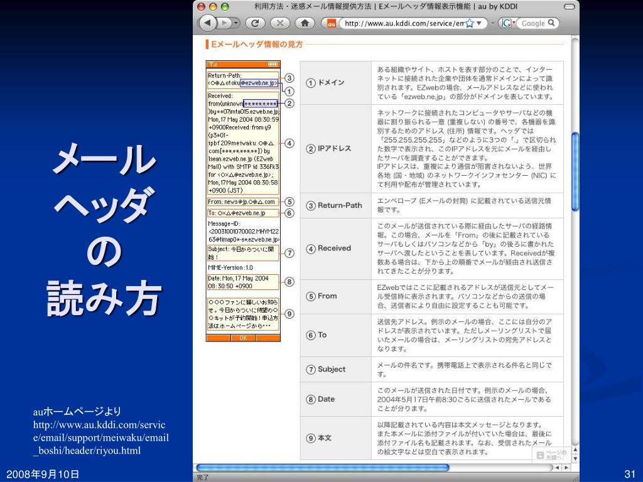643x482 pixels.
Task: Minimize the window with yellow button
Action: pyautogui.click(x=213, y=6)
